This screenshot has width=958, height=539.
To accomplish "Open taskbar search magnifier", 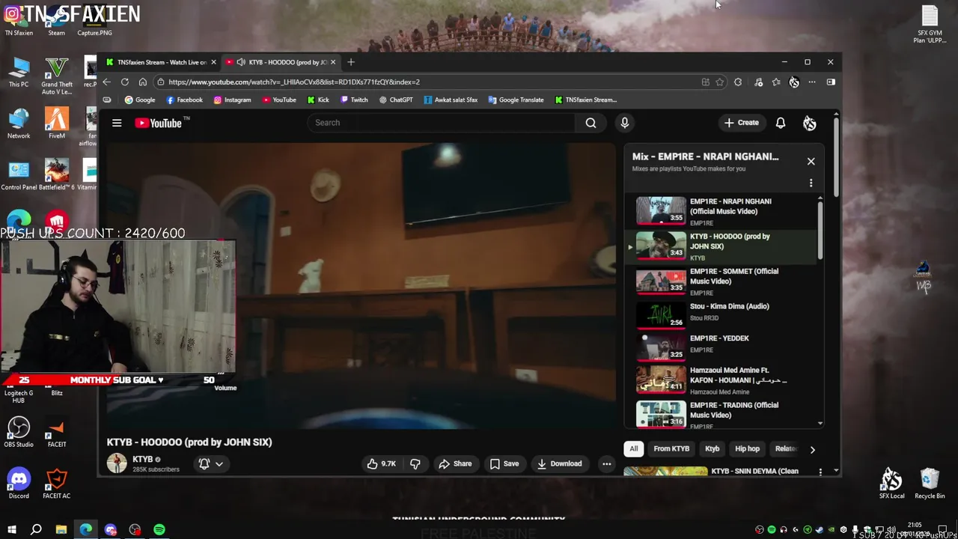I will point(36,530).
